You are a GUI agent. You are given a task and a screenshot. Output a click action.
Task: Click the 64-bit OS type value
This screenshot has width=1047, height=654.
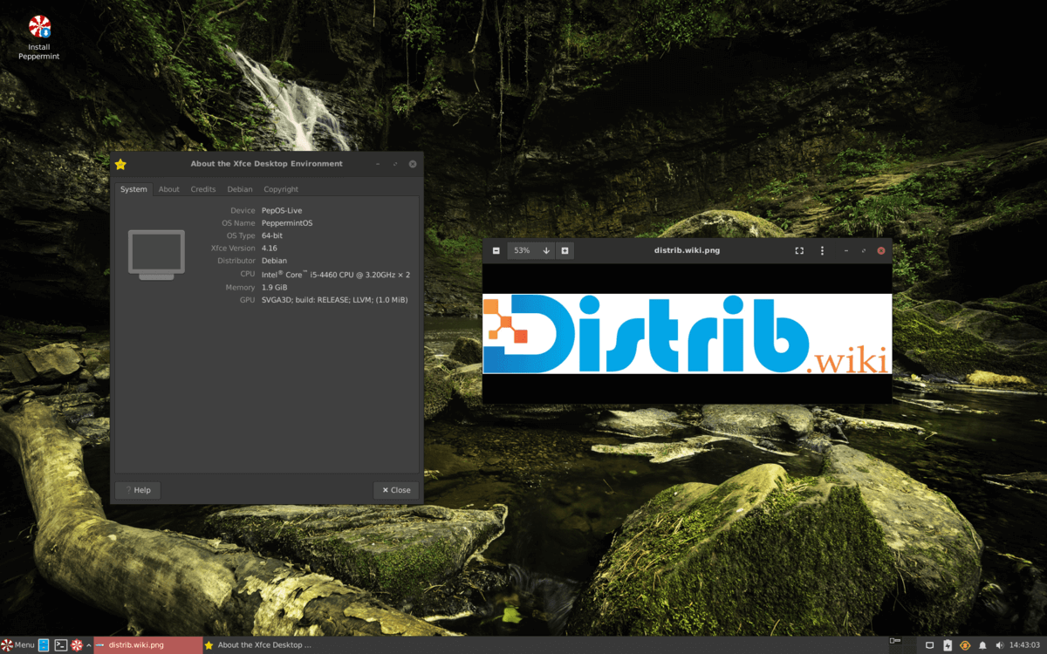tap(272, 235)
